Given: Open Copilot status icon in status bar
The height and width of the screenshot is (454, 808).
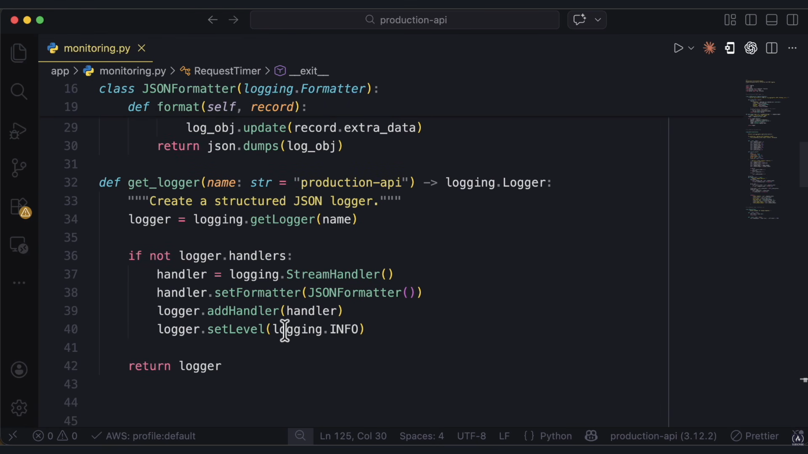Looking at the screenshot, I should pyautogui.click(x=591, y=436).
